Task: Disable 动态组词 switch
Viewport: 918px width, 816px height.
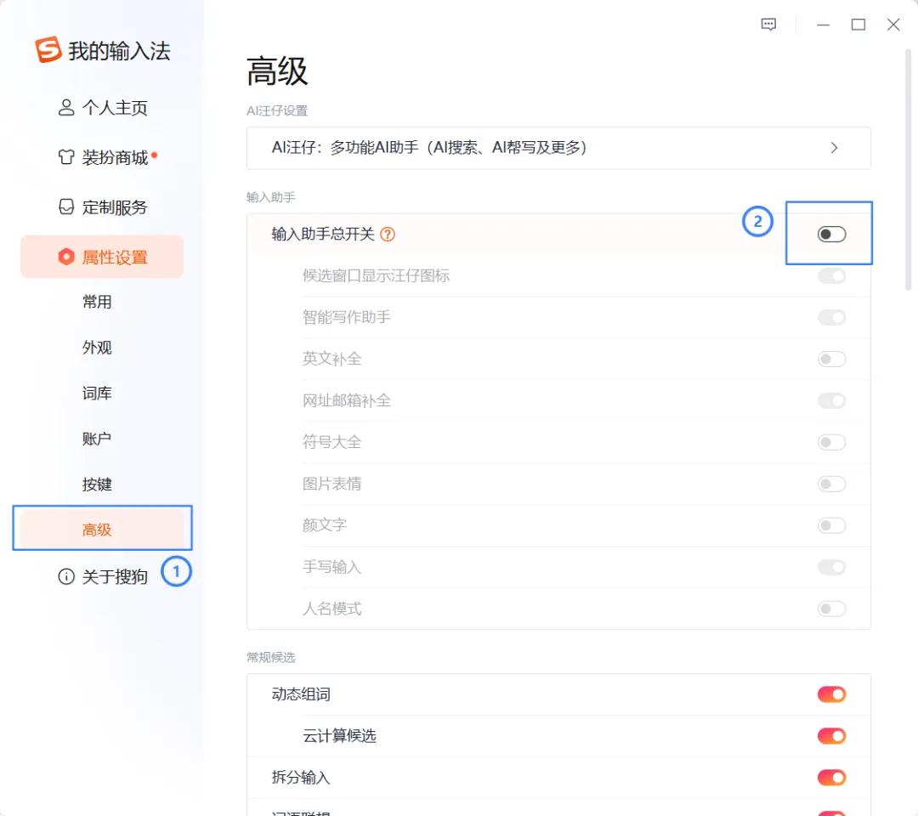Action: click(x=831, y=694)
